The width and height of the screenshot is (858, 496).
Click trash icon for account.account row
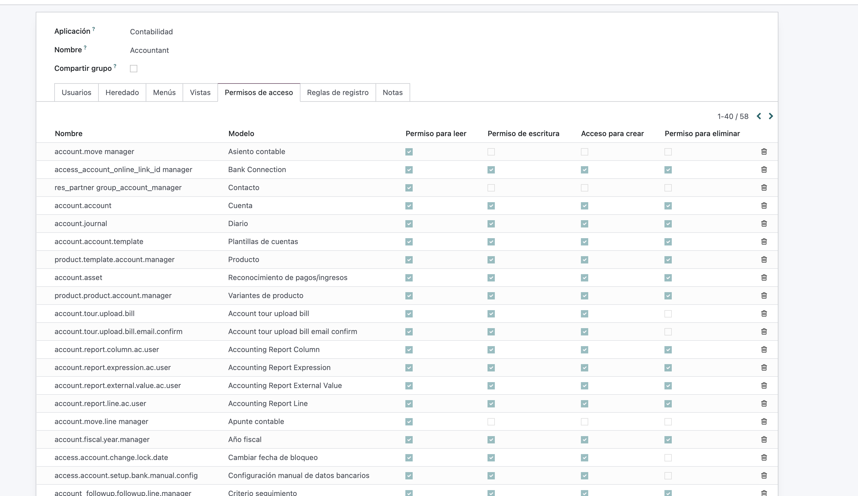[x=764, y=206]
